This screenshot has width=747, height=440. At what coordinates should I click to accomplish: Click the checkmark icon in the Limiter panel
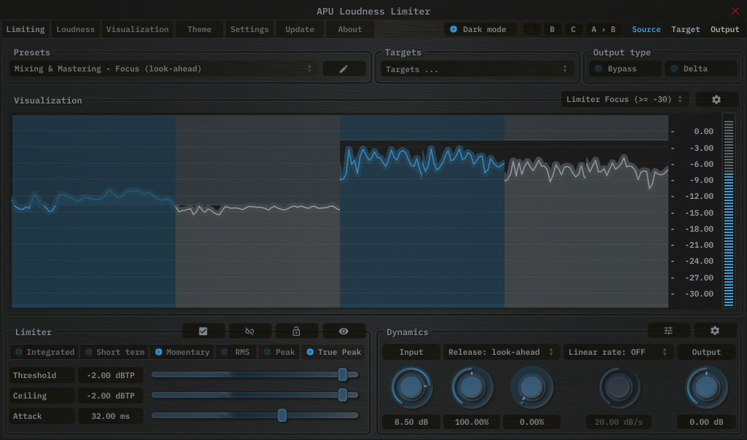point(203,331)
